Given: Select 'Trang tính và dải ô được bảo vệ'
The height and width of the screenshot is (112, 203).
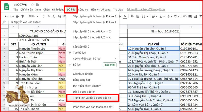Looking at the screenshot, I should click(93, 98).
